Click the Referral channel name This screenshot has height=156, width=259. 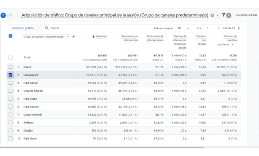29,122
